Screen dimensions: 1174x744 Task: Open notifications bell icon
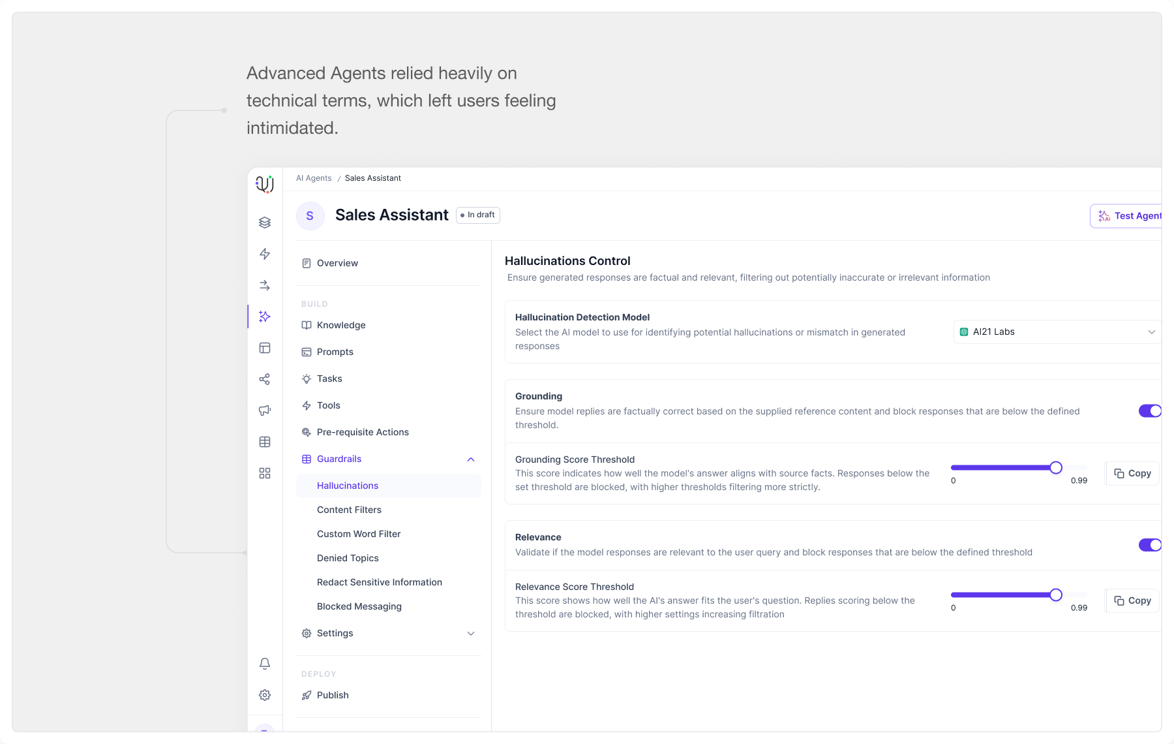click(x=265, y=664)
